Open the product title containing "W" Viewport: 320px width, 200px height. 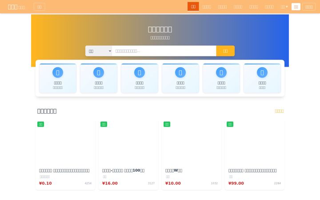[174, 170]
